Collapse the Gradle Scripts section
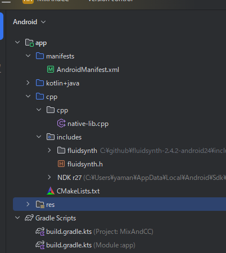Image resolution: width=226 pixels, height=253 pixels. [17, 218]
